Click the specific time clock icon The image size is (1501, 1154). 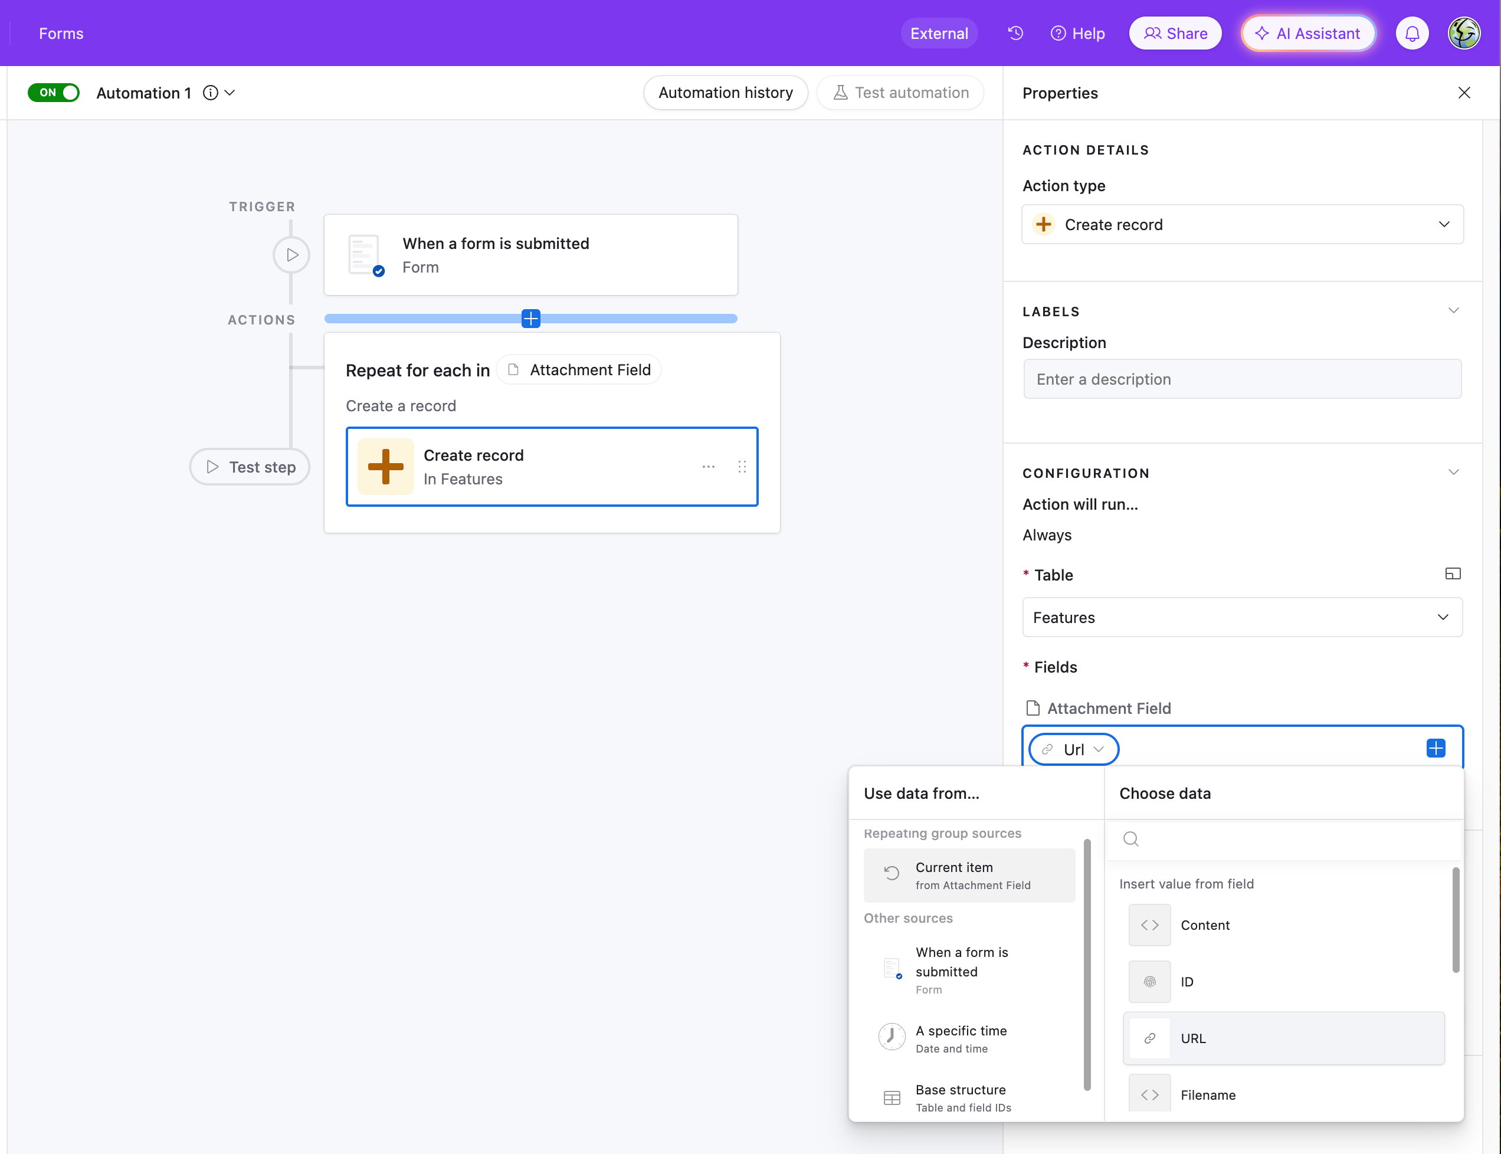click(x=892, y=1036)
